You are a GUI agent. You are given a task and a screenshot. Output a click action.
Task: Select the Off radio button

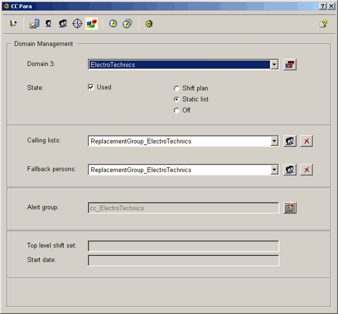[176, 110]
